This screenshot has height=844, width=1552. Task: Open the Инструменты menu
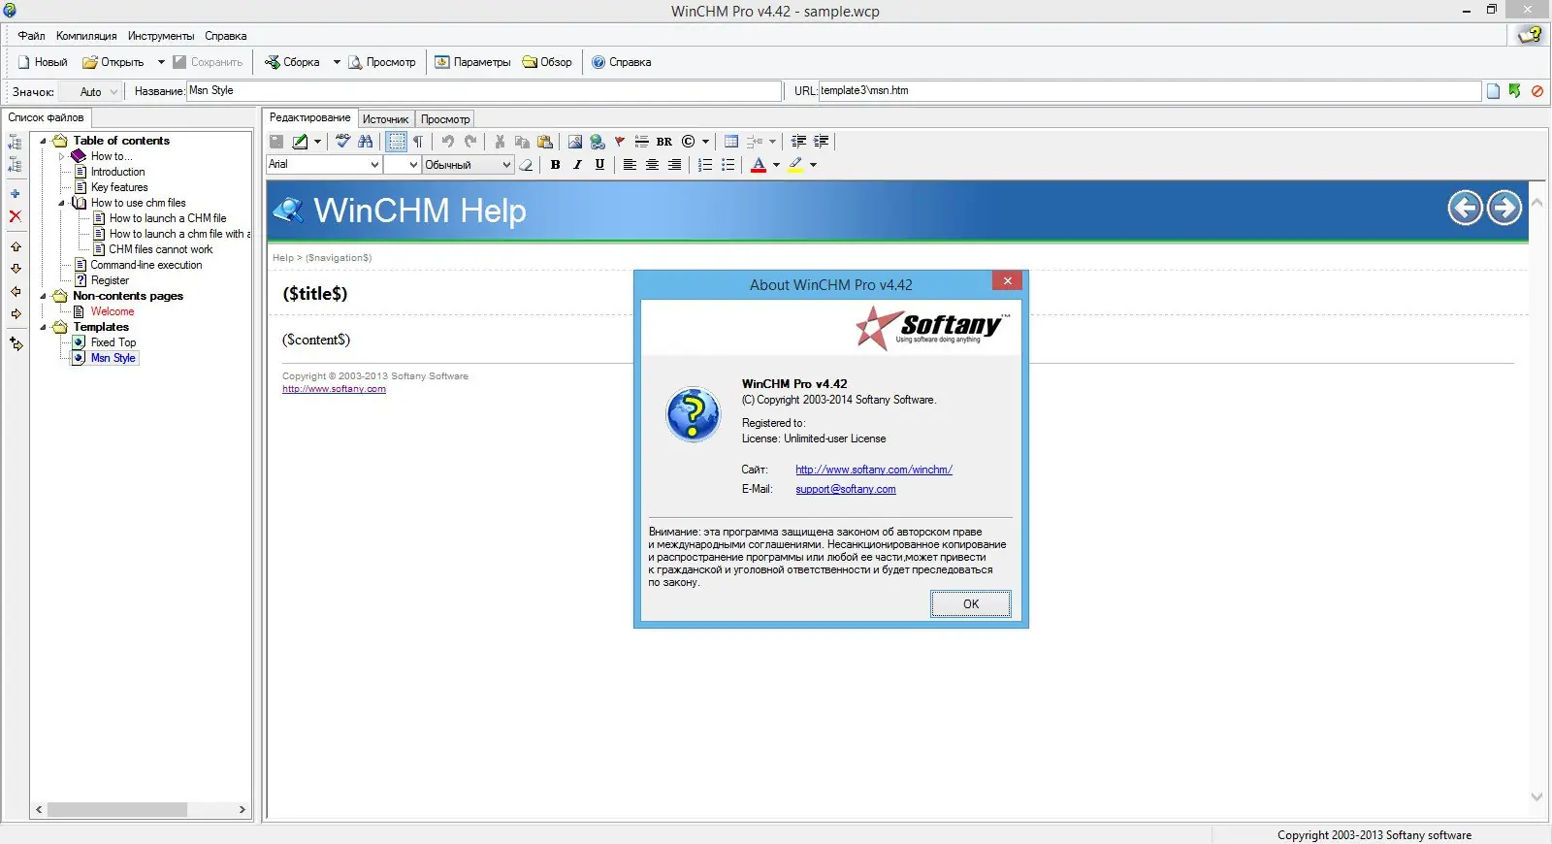[x=161, y=36]
